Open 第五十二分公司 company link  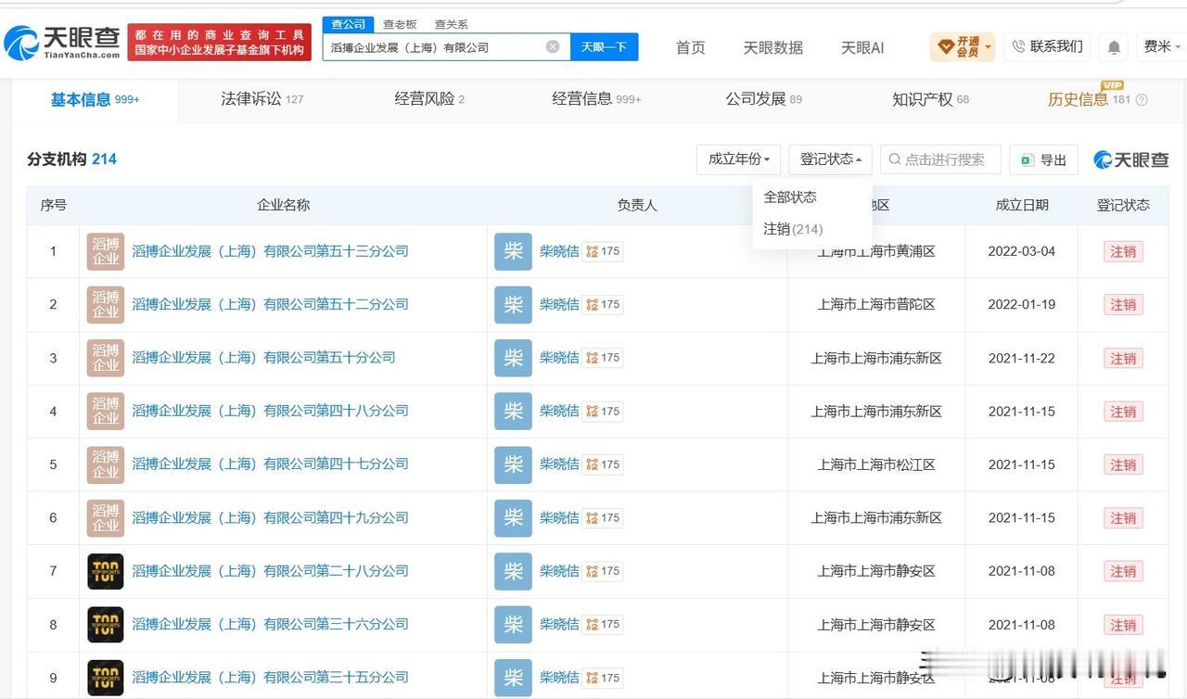270,304
